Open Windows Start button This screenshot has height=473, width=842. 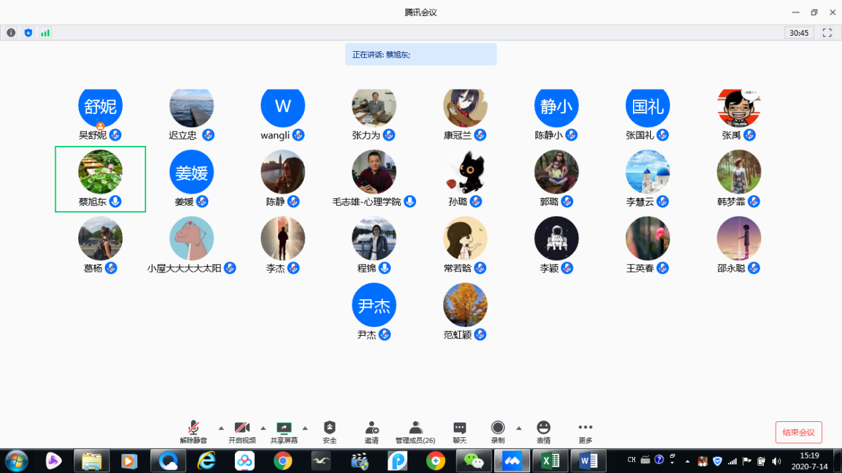point(16,460)
